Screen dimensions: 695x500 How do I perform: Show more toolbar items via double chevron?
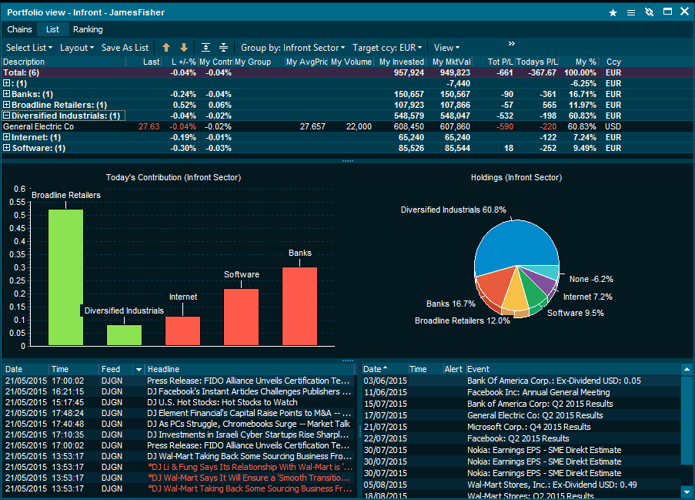512,43
